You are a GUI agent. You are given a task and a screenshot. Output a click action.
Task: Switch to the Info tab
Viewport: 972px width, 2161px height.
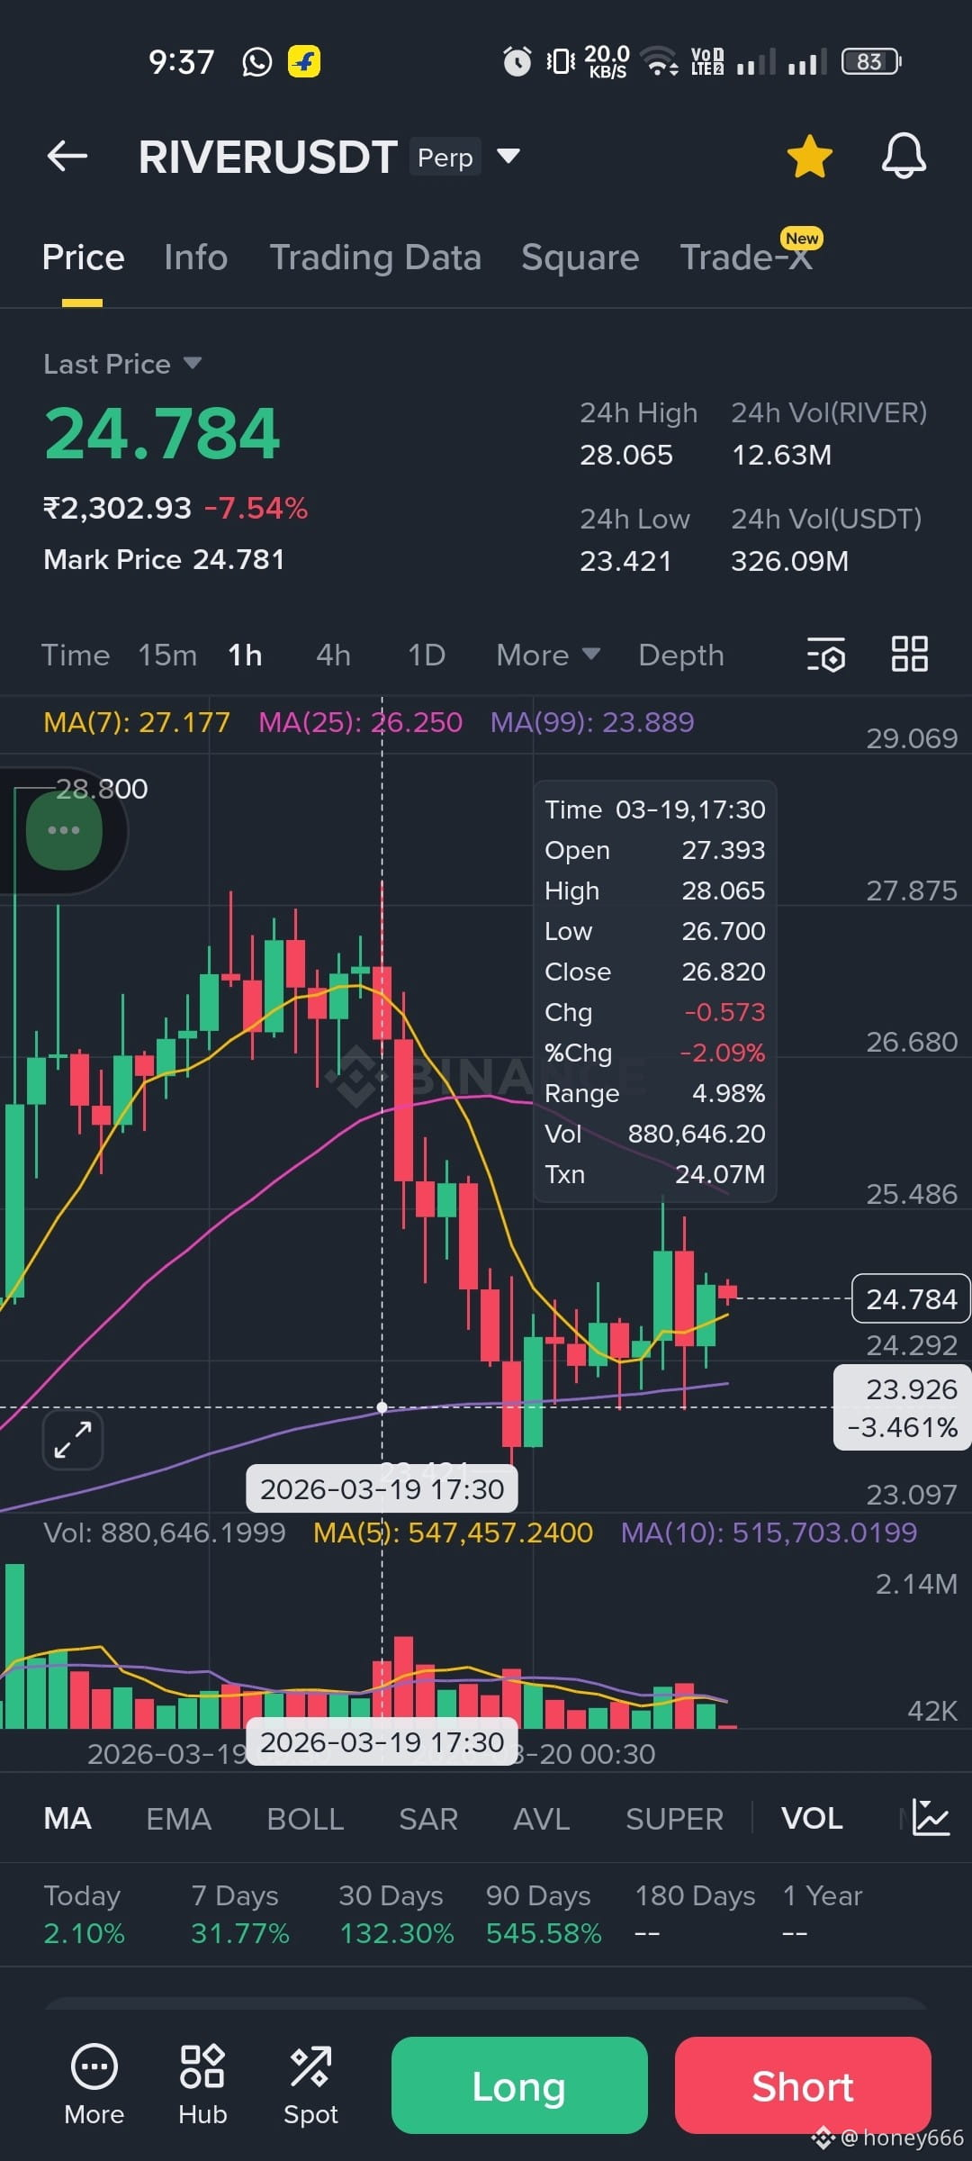point(195,258)
